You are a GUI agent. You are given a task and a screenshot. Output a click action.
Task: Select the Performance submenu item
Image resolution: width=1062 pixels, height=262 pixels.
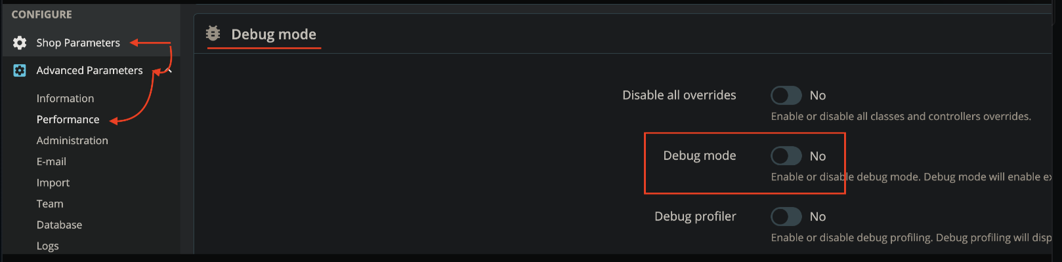(68, 119)
